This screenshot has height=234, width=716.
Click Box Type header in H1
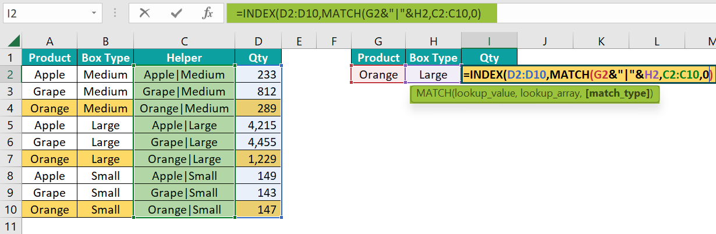(x=434, y=58)
